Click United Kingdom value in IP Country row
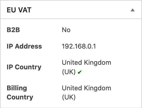This screenshot has height=108, width=142. tap(86, 62)
